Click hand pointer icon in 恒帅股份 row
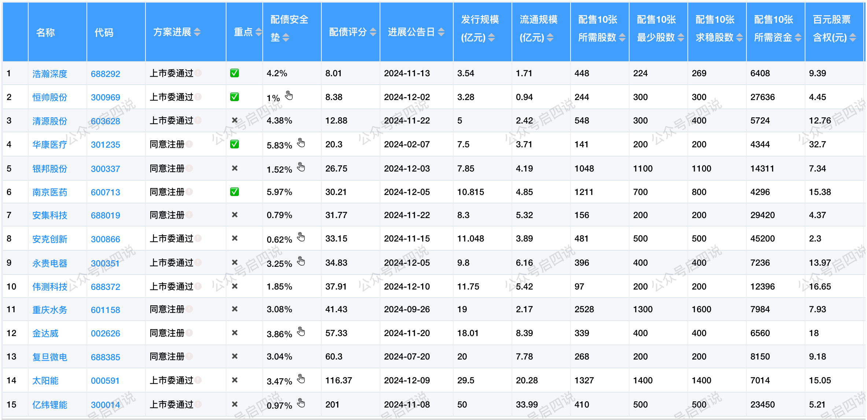867x420 pixels. 289,96
